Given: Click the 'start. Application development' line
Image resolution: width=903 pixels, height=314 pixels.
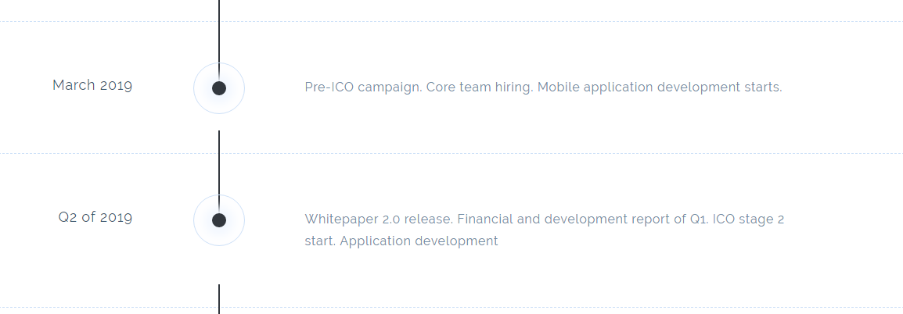Looking at the screenshot, I should click(401, 241).
